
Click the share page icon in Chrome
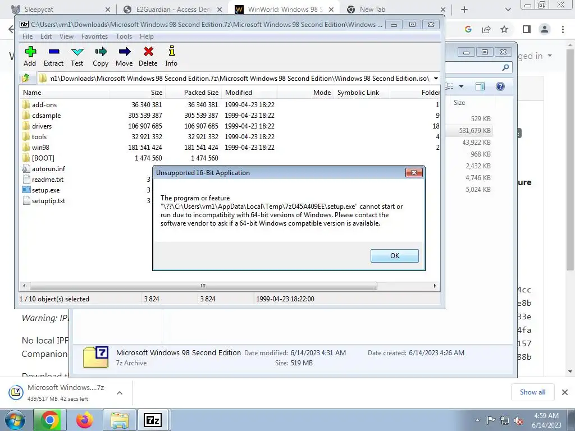click(x=486, y=29)
